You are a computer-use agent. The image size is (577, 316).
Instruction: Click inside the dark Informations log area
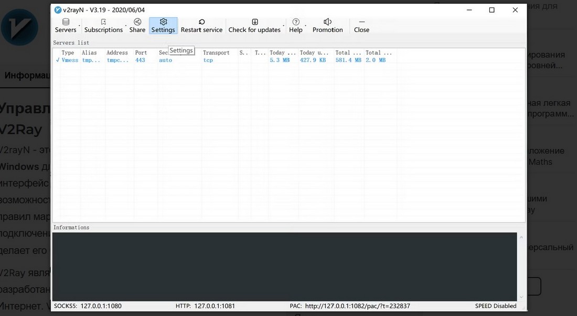tap(283, 266)
